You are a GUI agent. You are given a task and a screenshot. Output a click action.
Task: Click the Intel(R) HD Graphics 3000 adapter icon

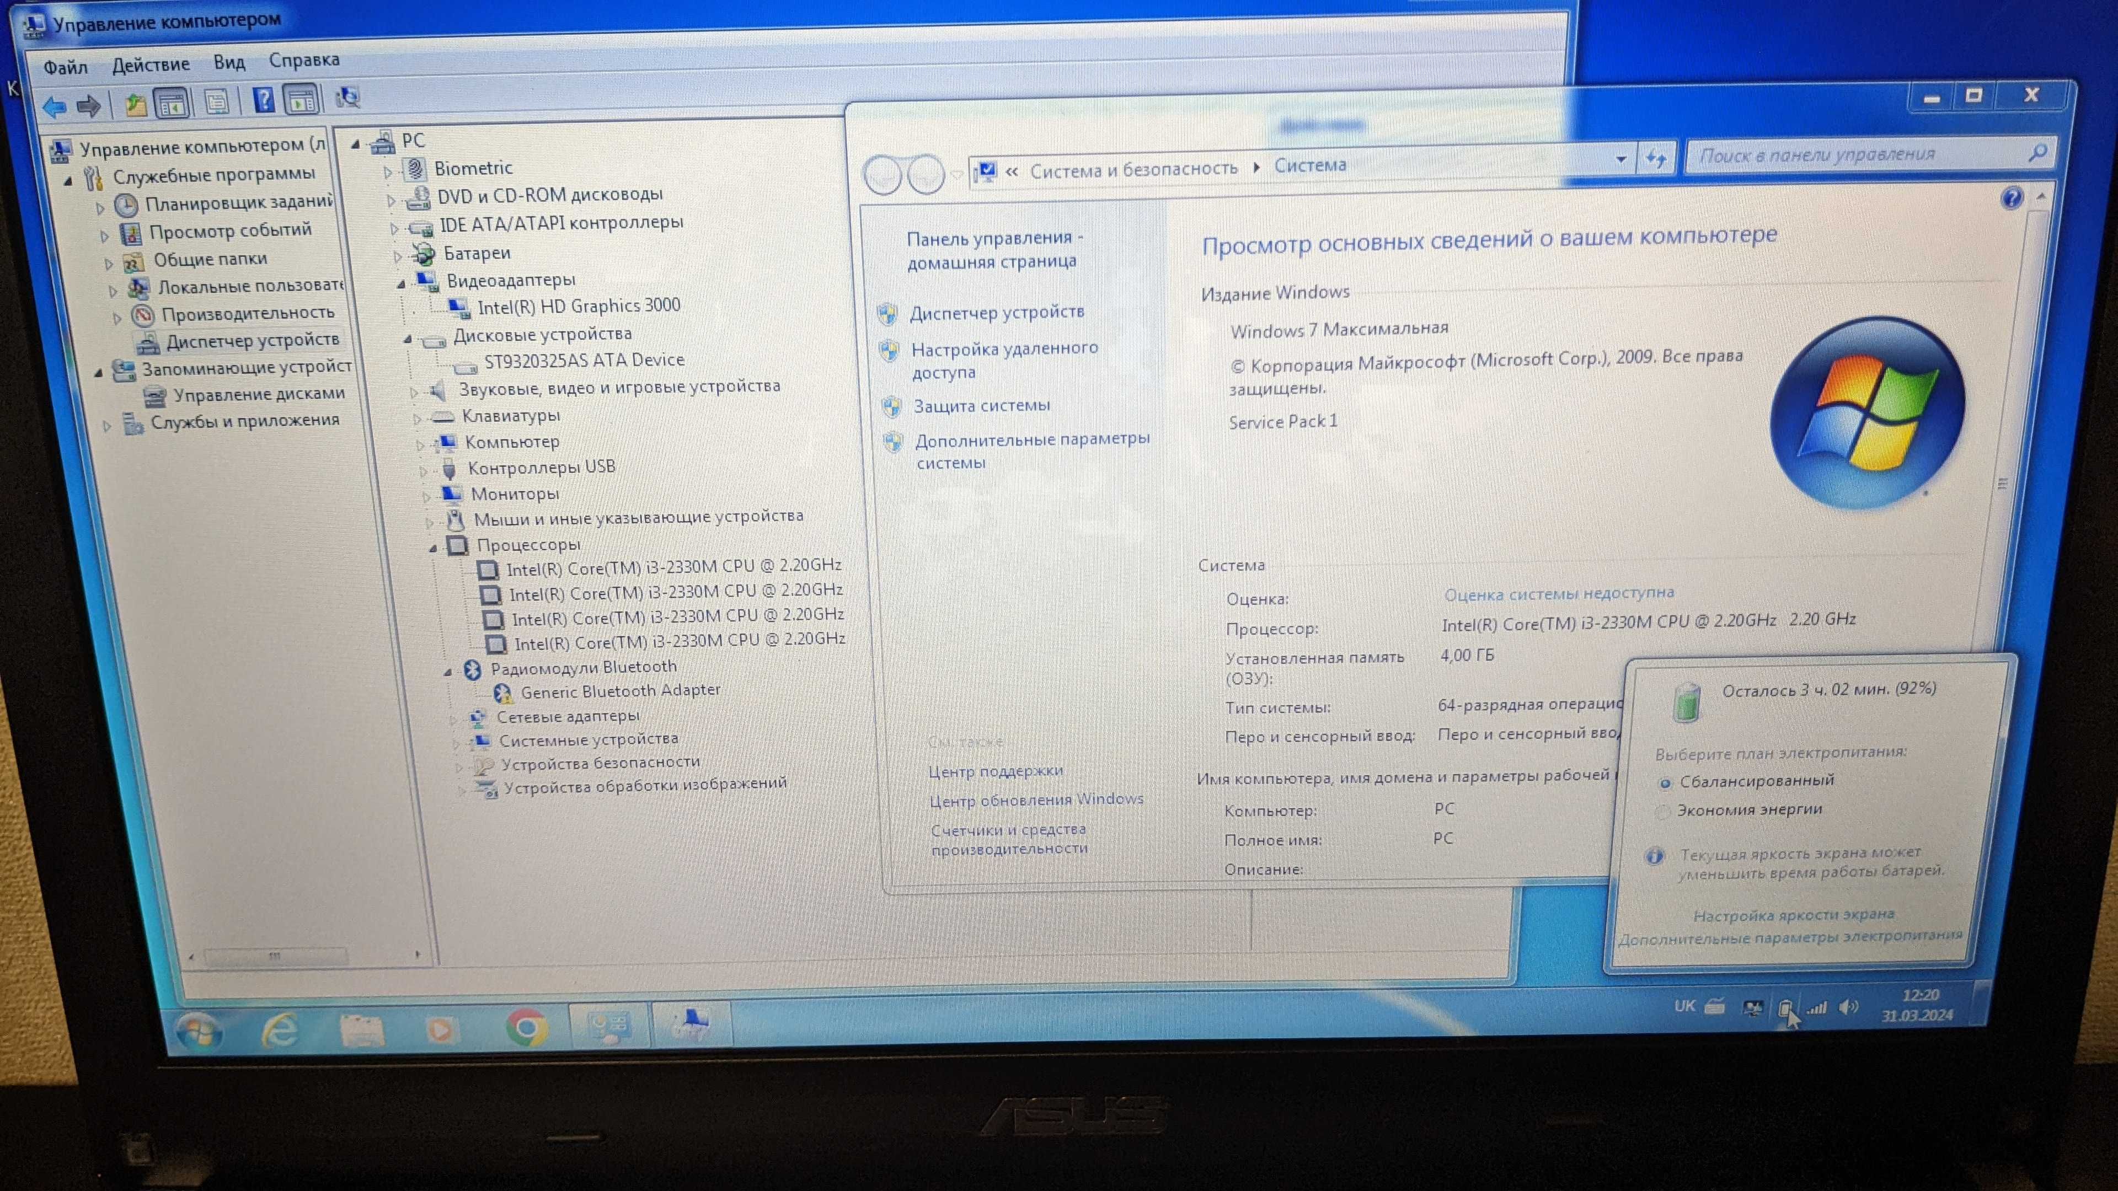pos(458,308)
